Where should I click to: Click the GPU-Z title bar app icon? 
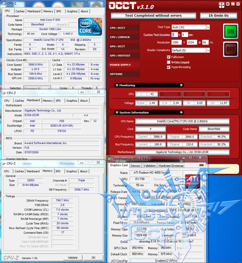click(x=110, y=159)
